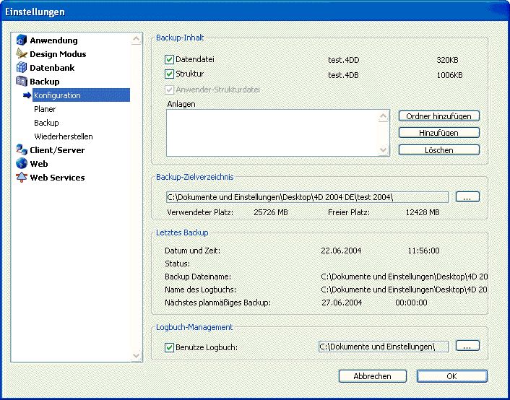Browse for the Backup-Zielverzeichnis folder
Image resolution: width=510 pixels, height=400 pixels.
467,197
